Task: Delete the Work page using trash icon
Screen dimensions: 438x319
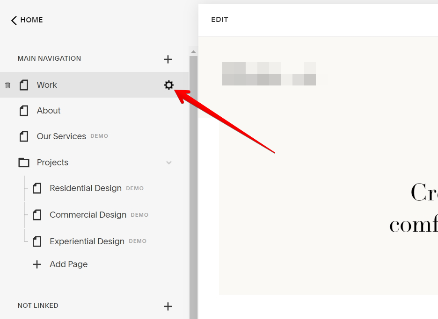Action: pyautogui.click(x=7, y=85)
